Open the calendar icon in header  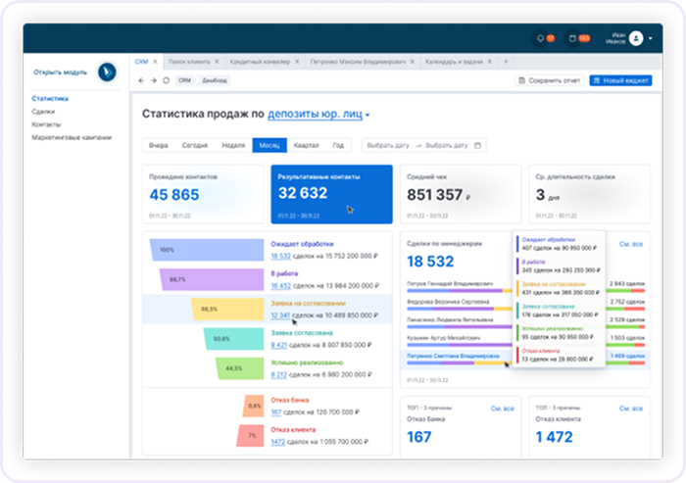tap(572, 38)
